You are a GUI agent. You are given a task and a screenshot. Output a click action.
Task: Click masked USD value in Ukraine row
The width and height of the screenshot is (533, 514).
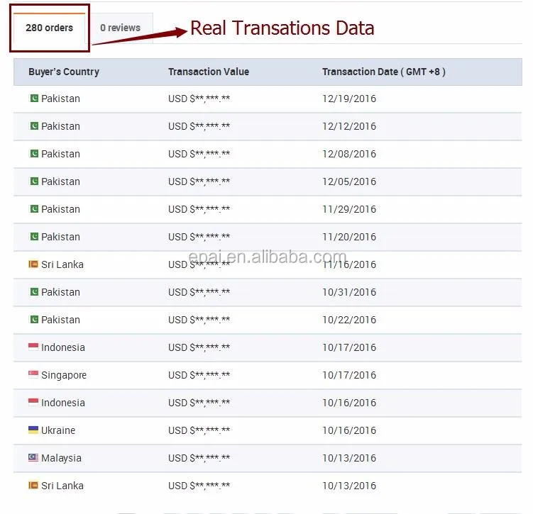tap(199, 430)
